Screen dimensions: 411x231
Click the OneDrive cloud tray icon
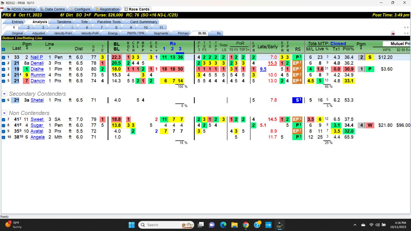point(363,225)
